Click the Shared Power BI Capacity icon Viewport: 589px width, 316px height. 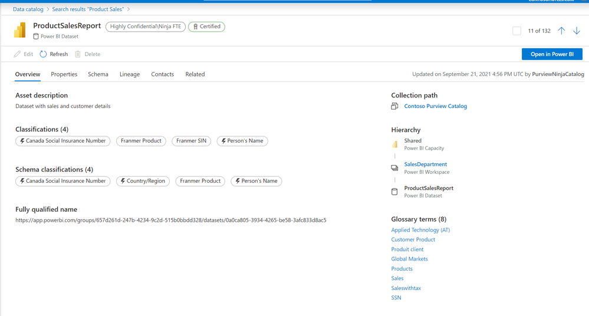[394, 144]
